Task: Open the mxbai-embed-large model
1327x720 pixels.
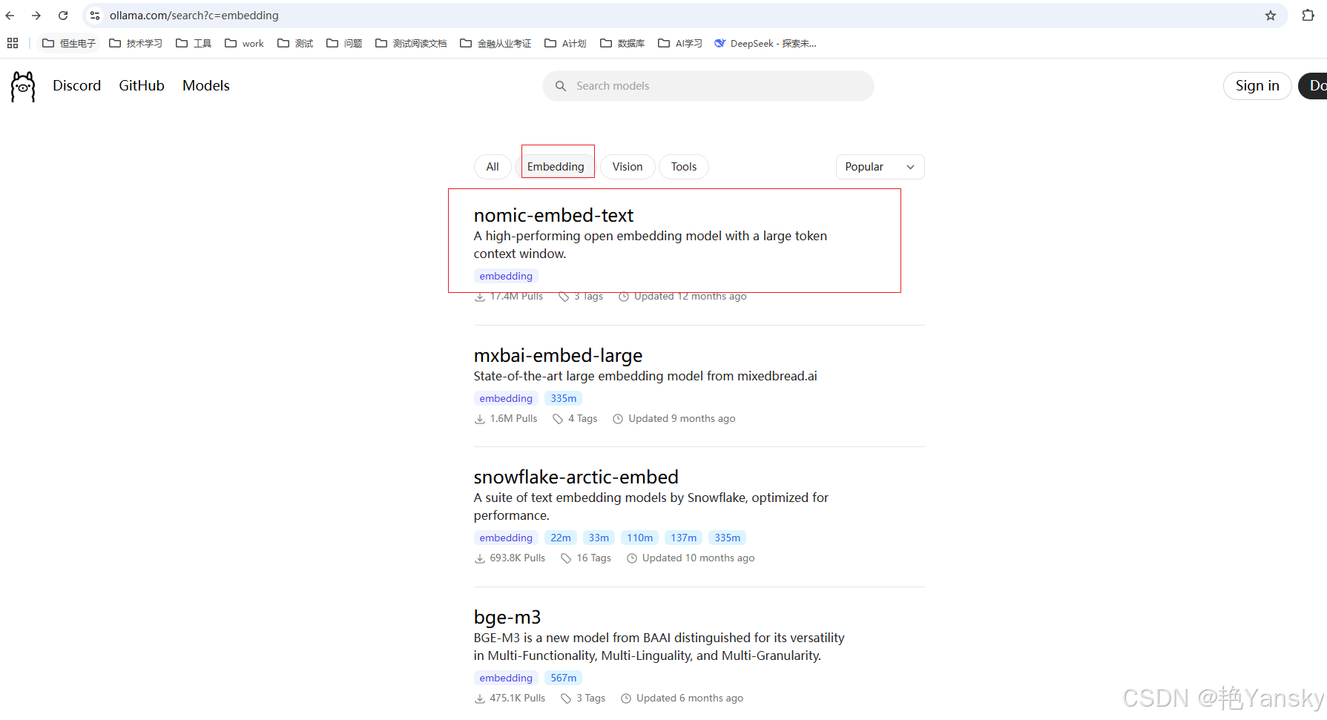Action: pyautogui.click(x=558, y=355)
